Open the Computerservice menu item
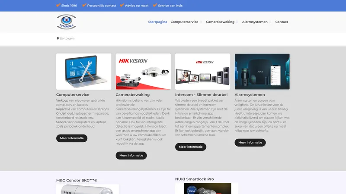Screen dimensions: 346x194 [x=184, y=22]
